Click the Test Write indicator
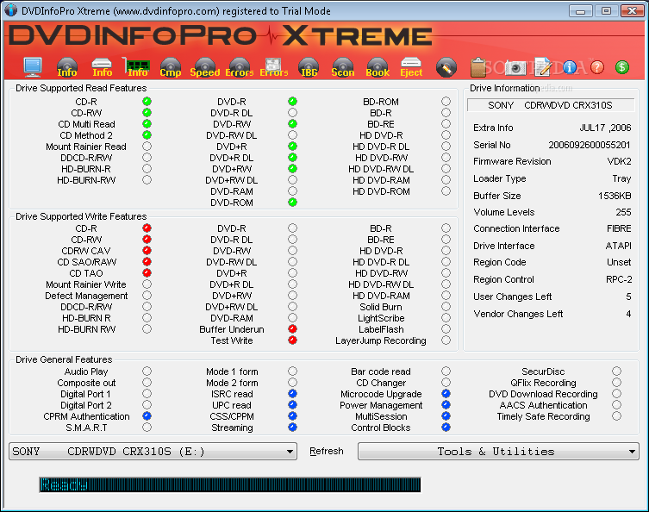 tap(293, 340)
